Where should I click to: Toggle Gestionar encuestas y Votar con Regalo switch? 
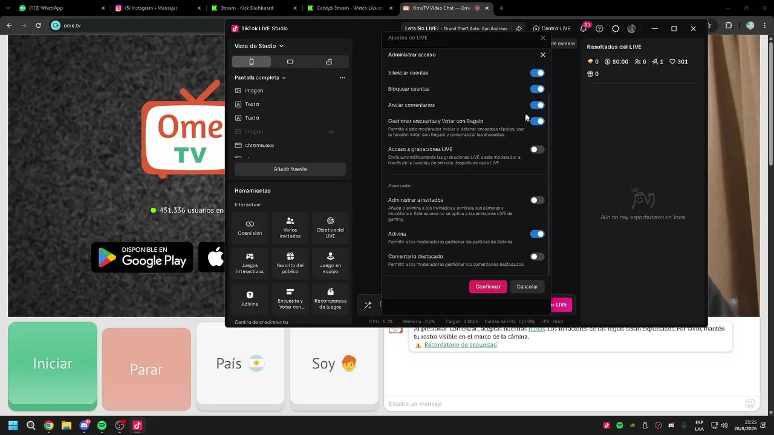click(537, 121)
